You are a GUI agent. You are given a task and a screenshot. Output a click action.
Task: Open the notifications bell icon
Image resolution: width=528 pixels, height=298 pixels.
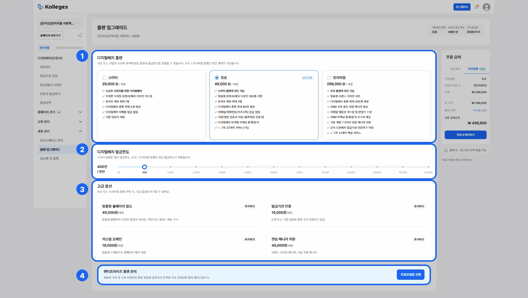point(477,7)
